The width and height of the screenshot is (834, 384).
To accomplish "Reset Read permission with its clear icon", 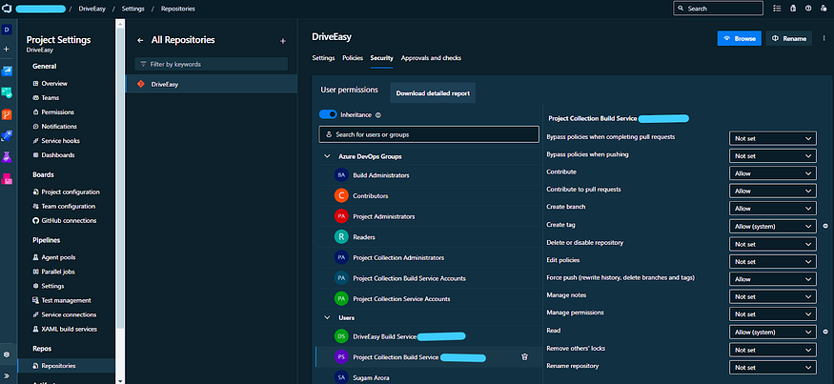I will point(825,332).
